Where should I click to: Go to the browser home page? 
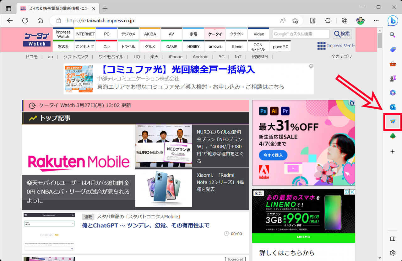[x=40, y=20]
